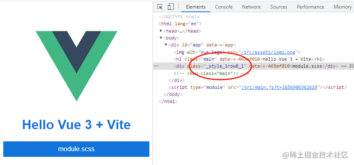Click the blue module.scss bar
The width and height of the screenshot is (354, 165).
[x=76, y=149]
